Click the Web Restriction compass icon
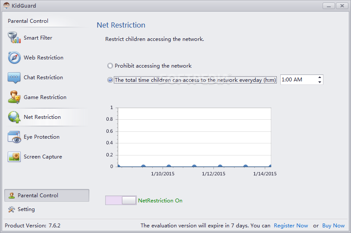351x233 pixels. tap(14, 57)
